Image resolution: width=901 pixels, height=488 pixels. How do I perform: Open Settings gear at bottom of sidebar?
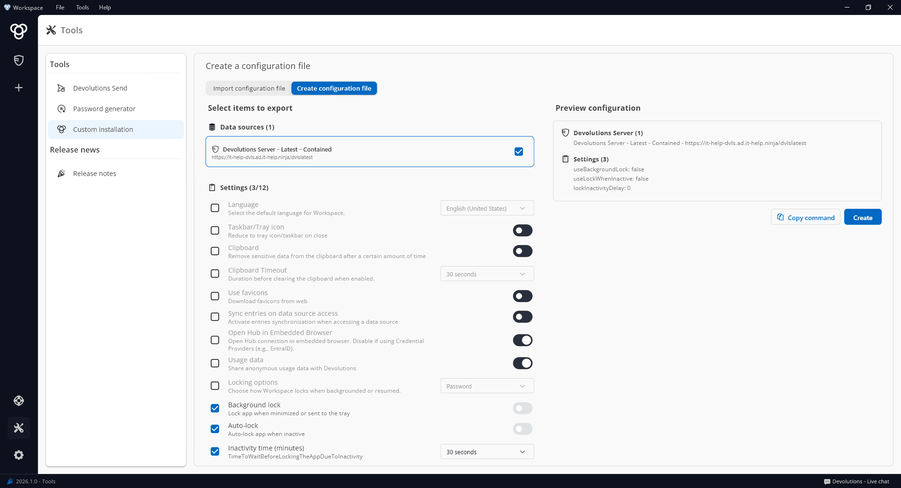pyautogui.click(x=18, y=455)
